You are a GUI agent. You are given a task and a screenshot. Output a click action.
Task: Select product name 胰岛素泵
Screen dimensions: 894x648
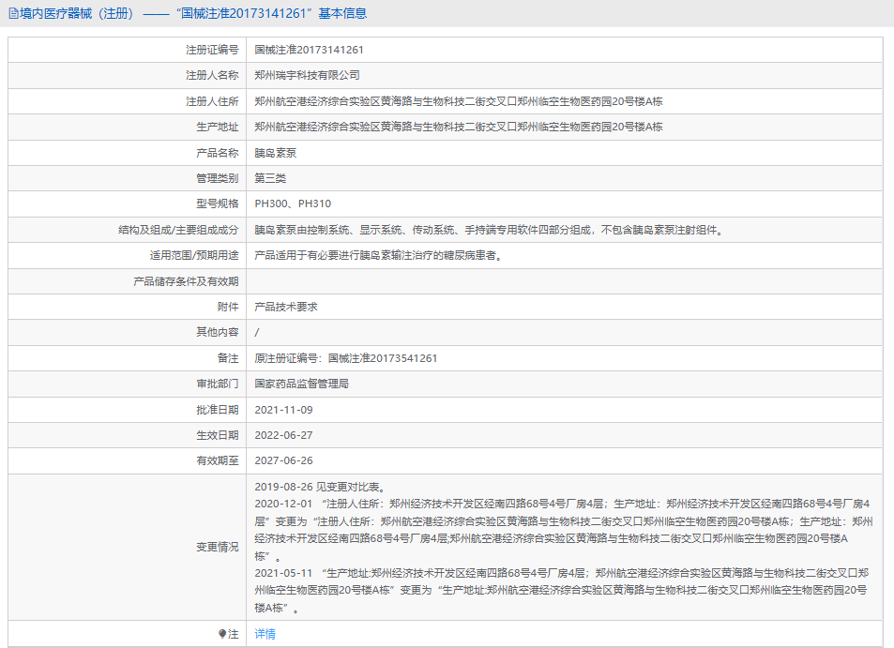click(x=276, y=153)
